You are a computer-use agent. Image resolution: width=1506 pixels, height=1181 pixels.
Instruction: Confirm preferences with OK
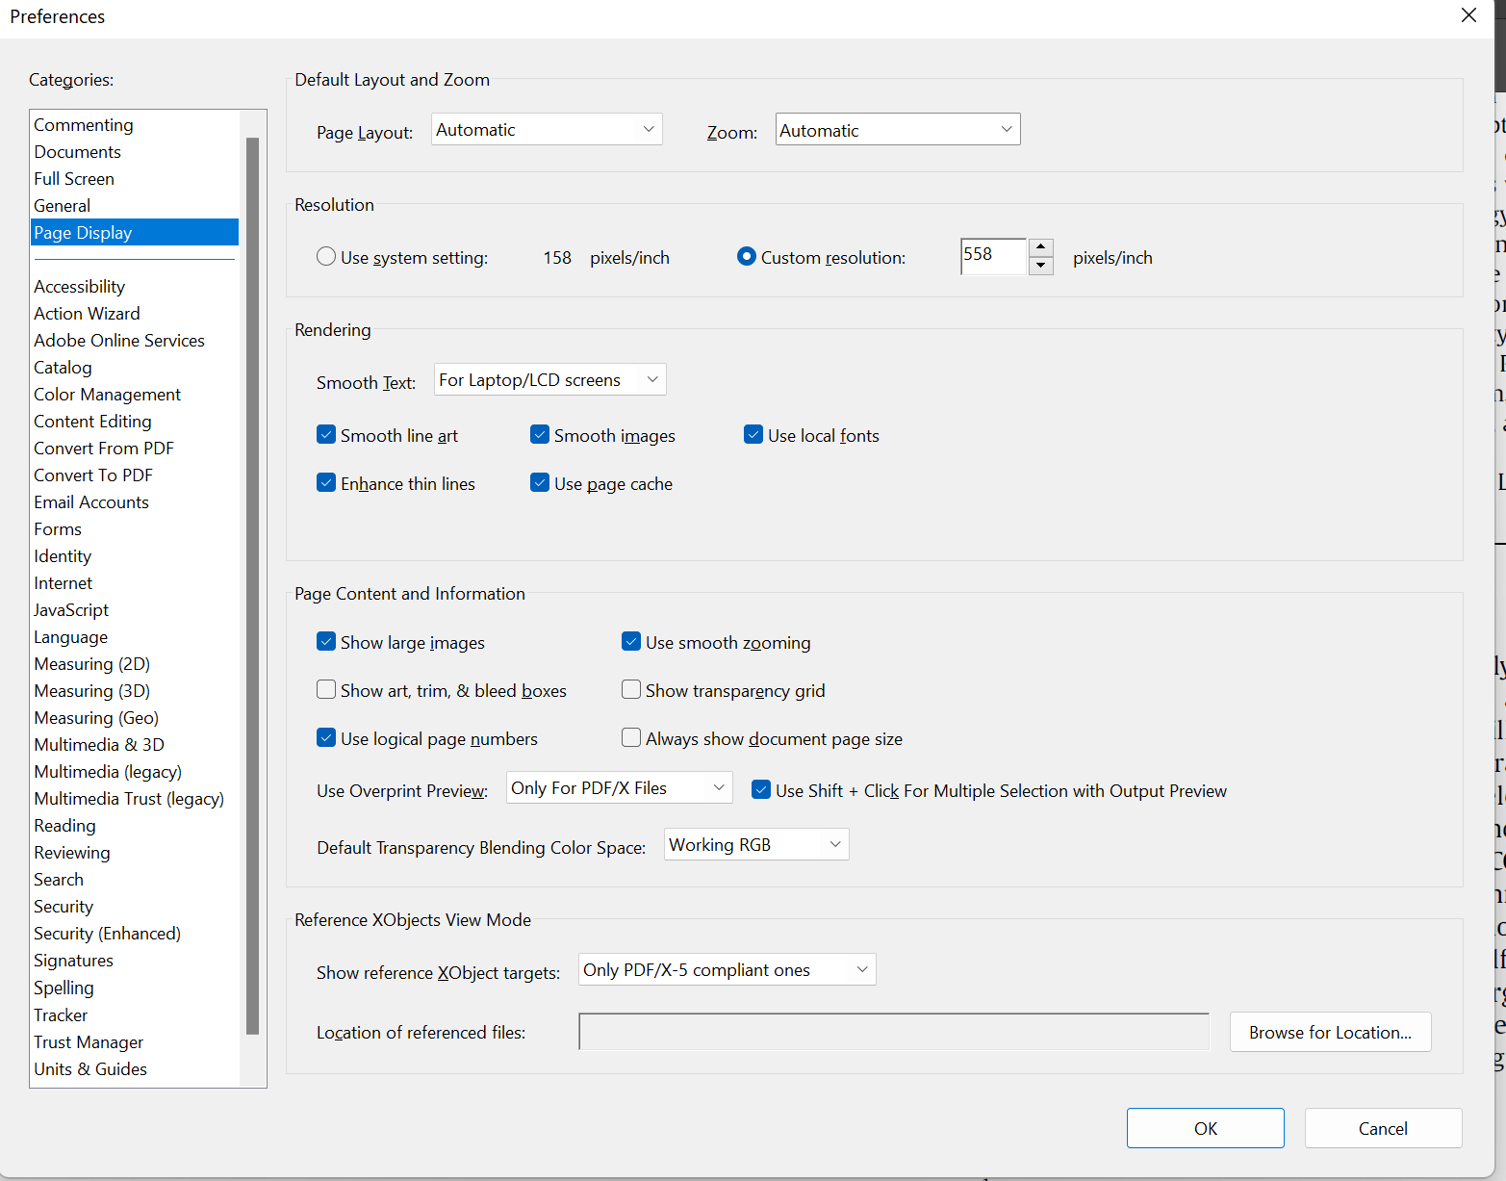[x=1205, y=1127]
